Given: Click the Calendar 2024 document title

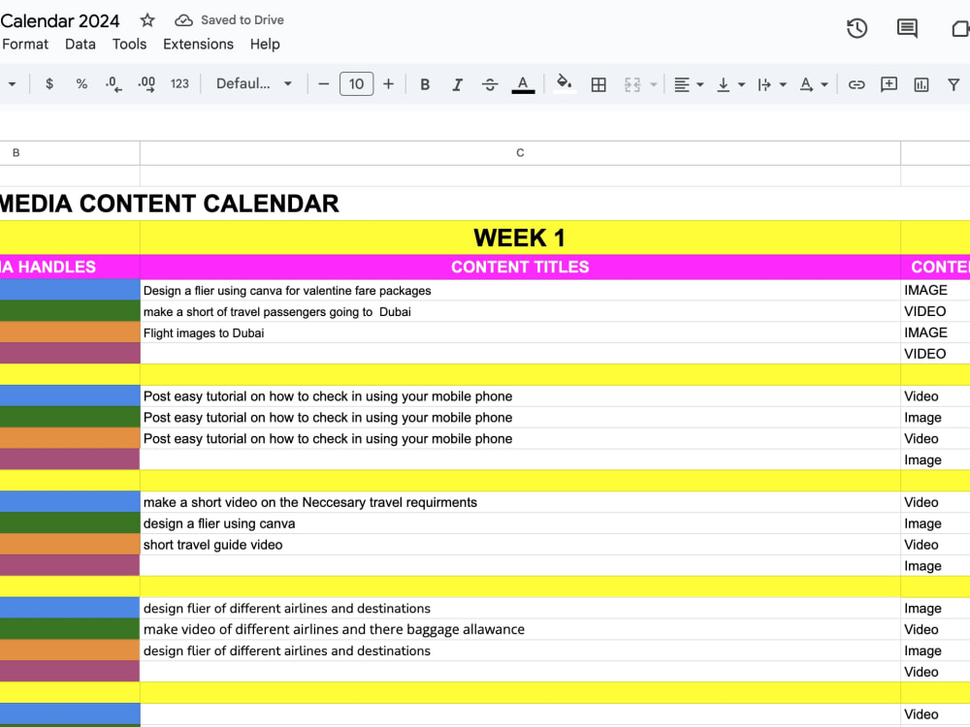Looking at the screenshot, I should [60, 21].
